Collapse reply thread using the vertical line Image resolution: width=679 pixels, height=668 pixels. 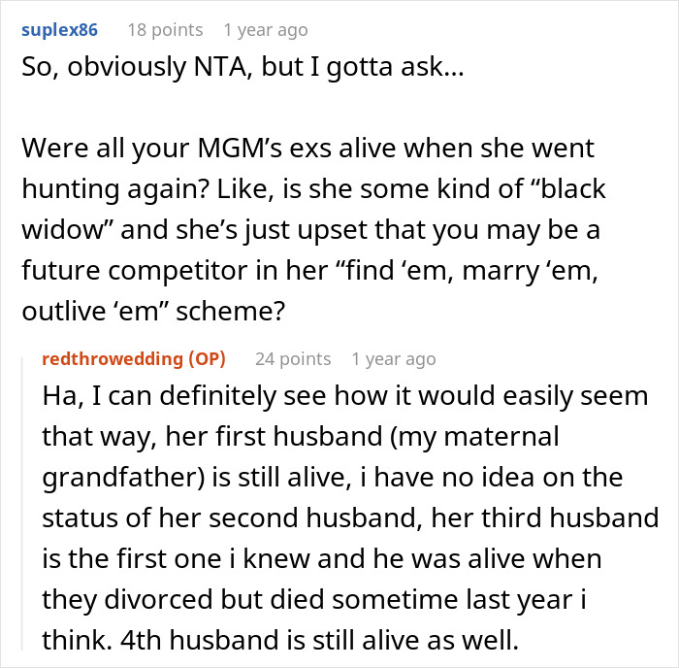pyautogui.click(x=22, y=504)
